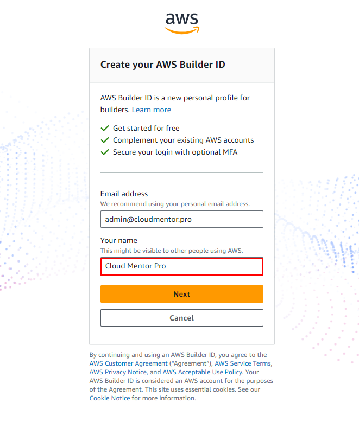The height and width of the screenshot is (422, 359).
Task: Cancel the Builder ID creation
Action: [x=181, y=318]
